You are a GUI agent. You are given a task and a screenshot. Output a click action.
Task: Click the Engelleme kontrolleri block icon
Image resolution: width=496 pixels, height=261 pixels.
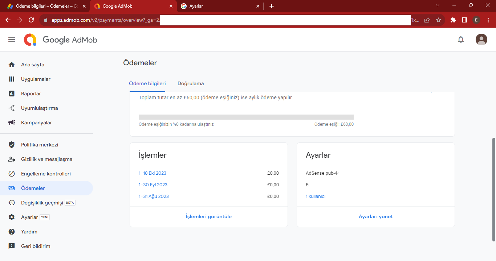(x=12, y=174)
